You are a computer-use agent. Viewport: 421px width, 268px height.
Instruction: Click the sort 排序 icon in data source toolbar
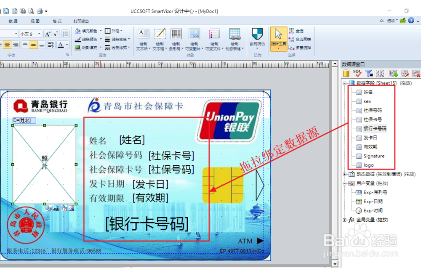click(380, 73)
